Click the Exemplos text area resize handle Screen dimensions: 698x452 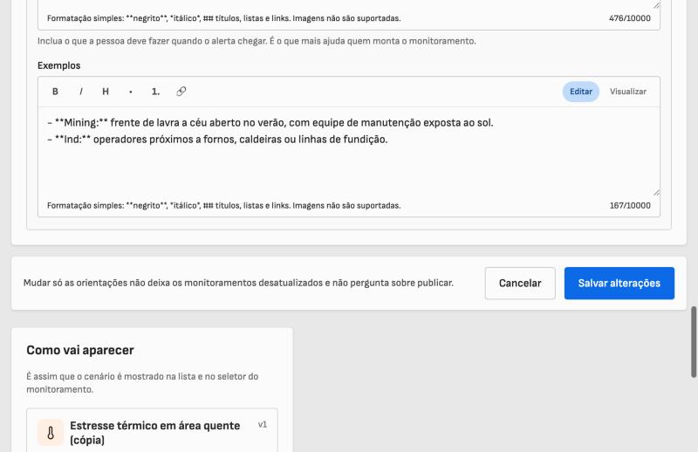pyautogui.click(x=656, y=192)
